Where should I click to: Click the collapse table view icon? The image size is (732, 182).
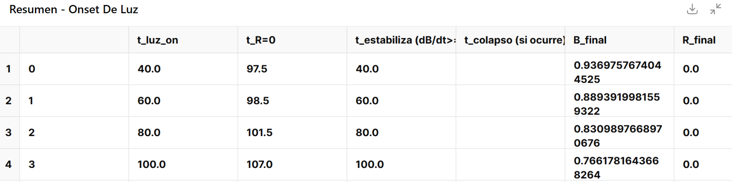click(715, 9)
